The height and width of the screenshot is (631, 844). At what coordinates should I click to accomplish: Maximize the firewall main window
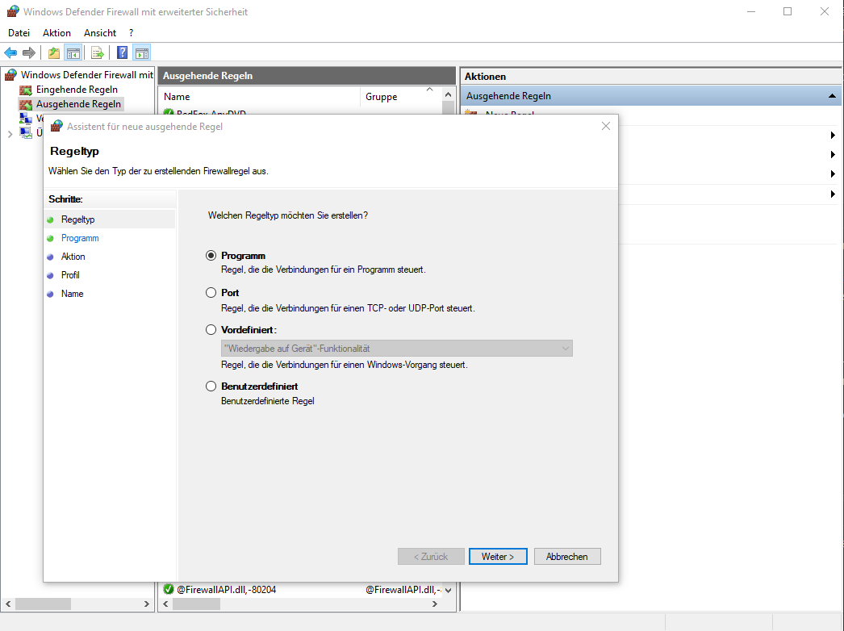pyautogui.click(x=788, y=11)
